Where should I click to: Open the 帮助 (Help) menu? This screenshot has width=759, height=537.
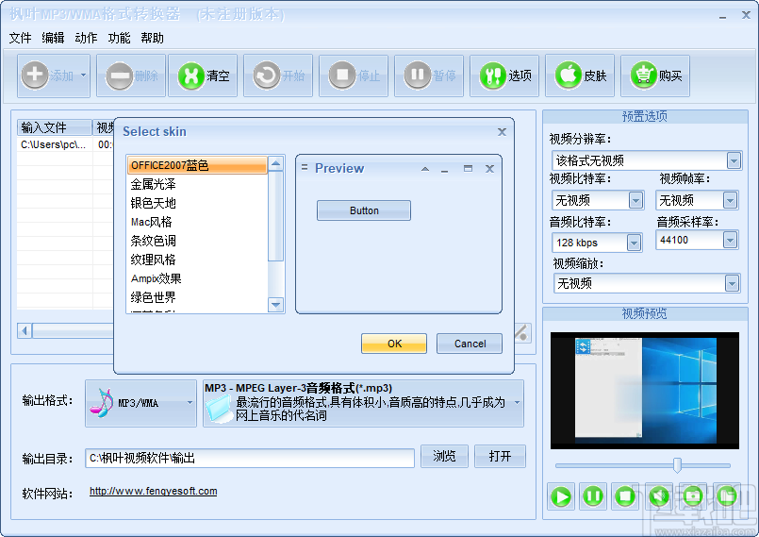click(152, 38)
